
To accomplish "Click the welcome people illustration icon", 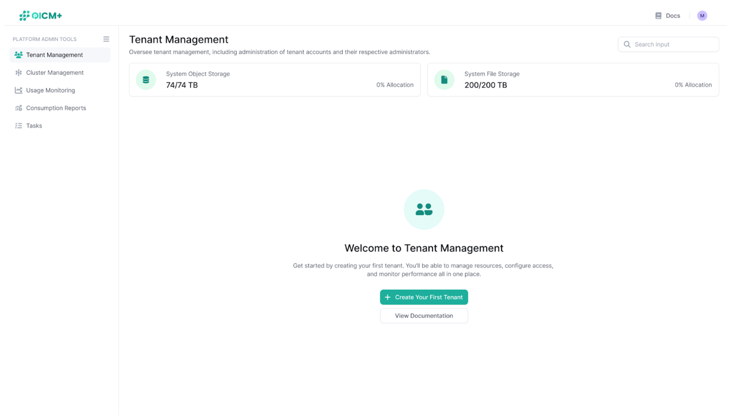I will click(424, 209).
